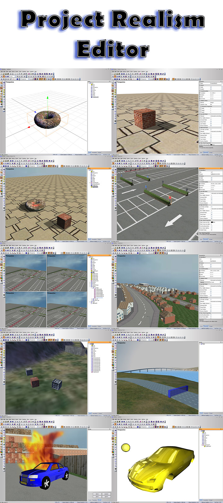Select StaticMesh01 in torus-only scene tree
The image size is (223, 503).
96,97
